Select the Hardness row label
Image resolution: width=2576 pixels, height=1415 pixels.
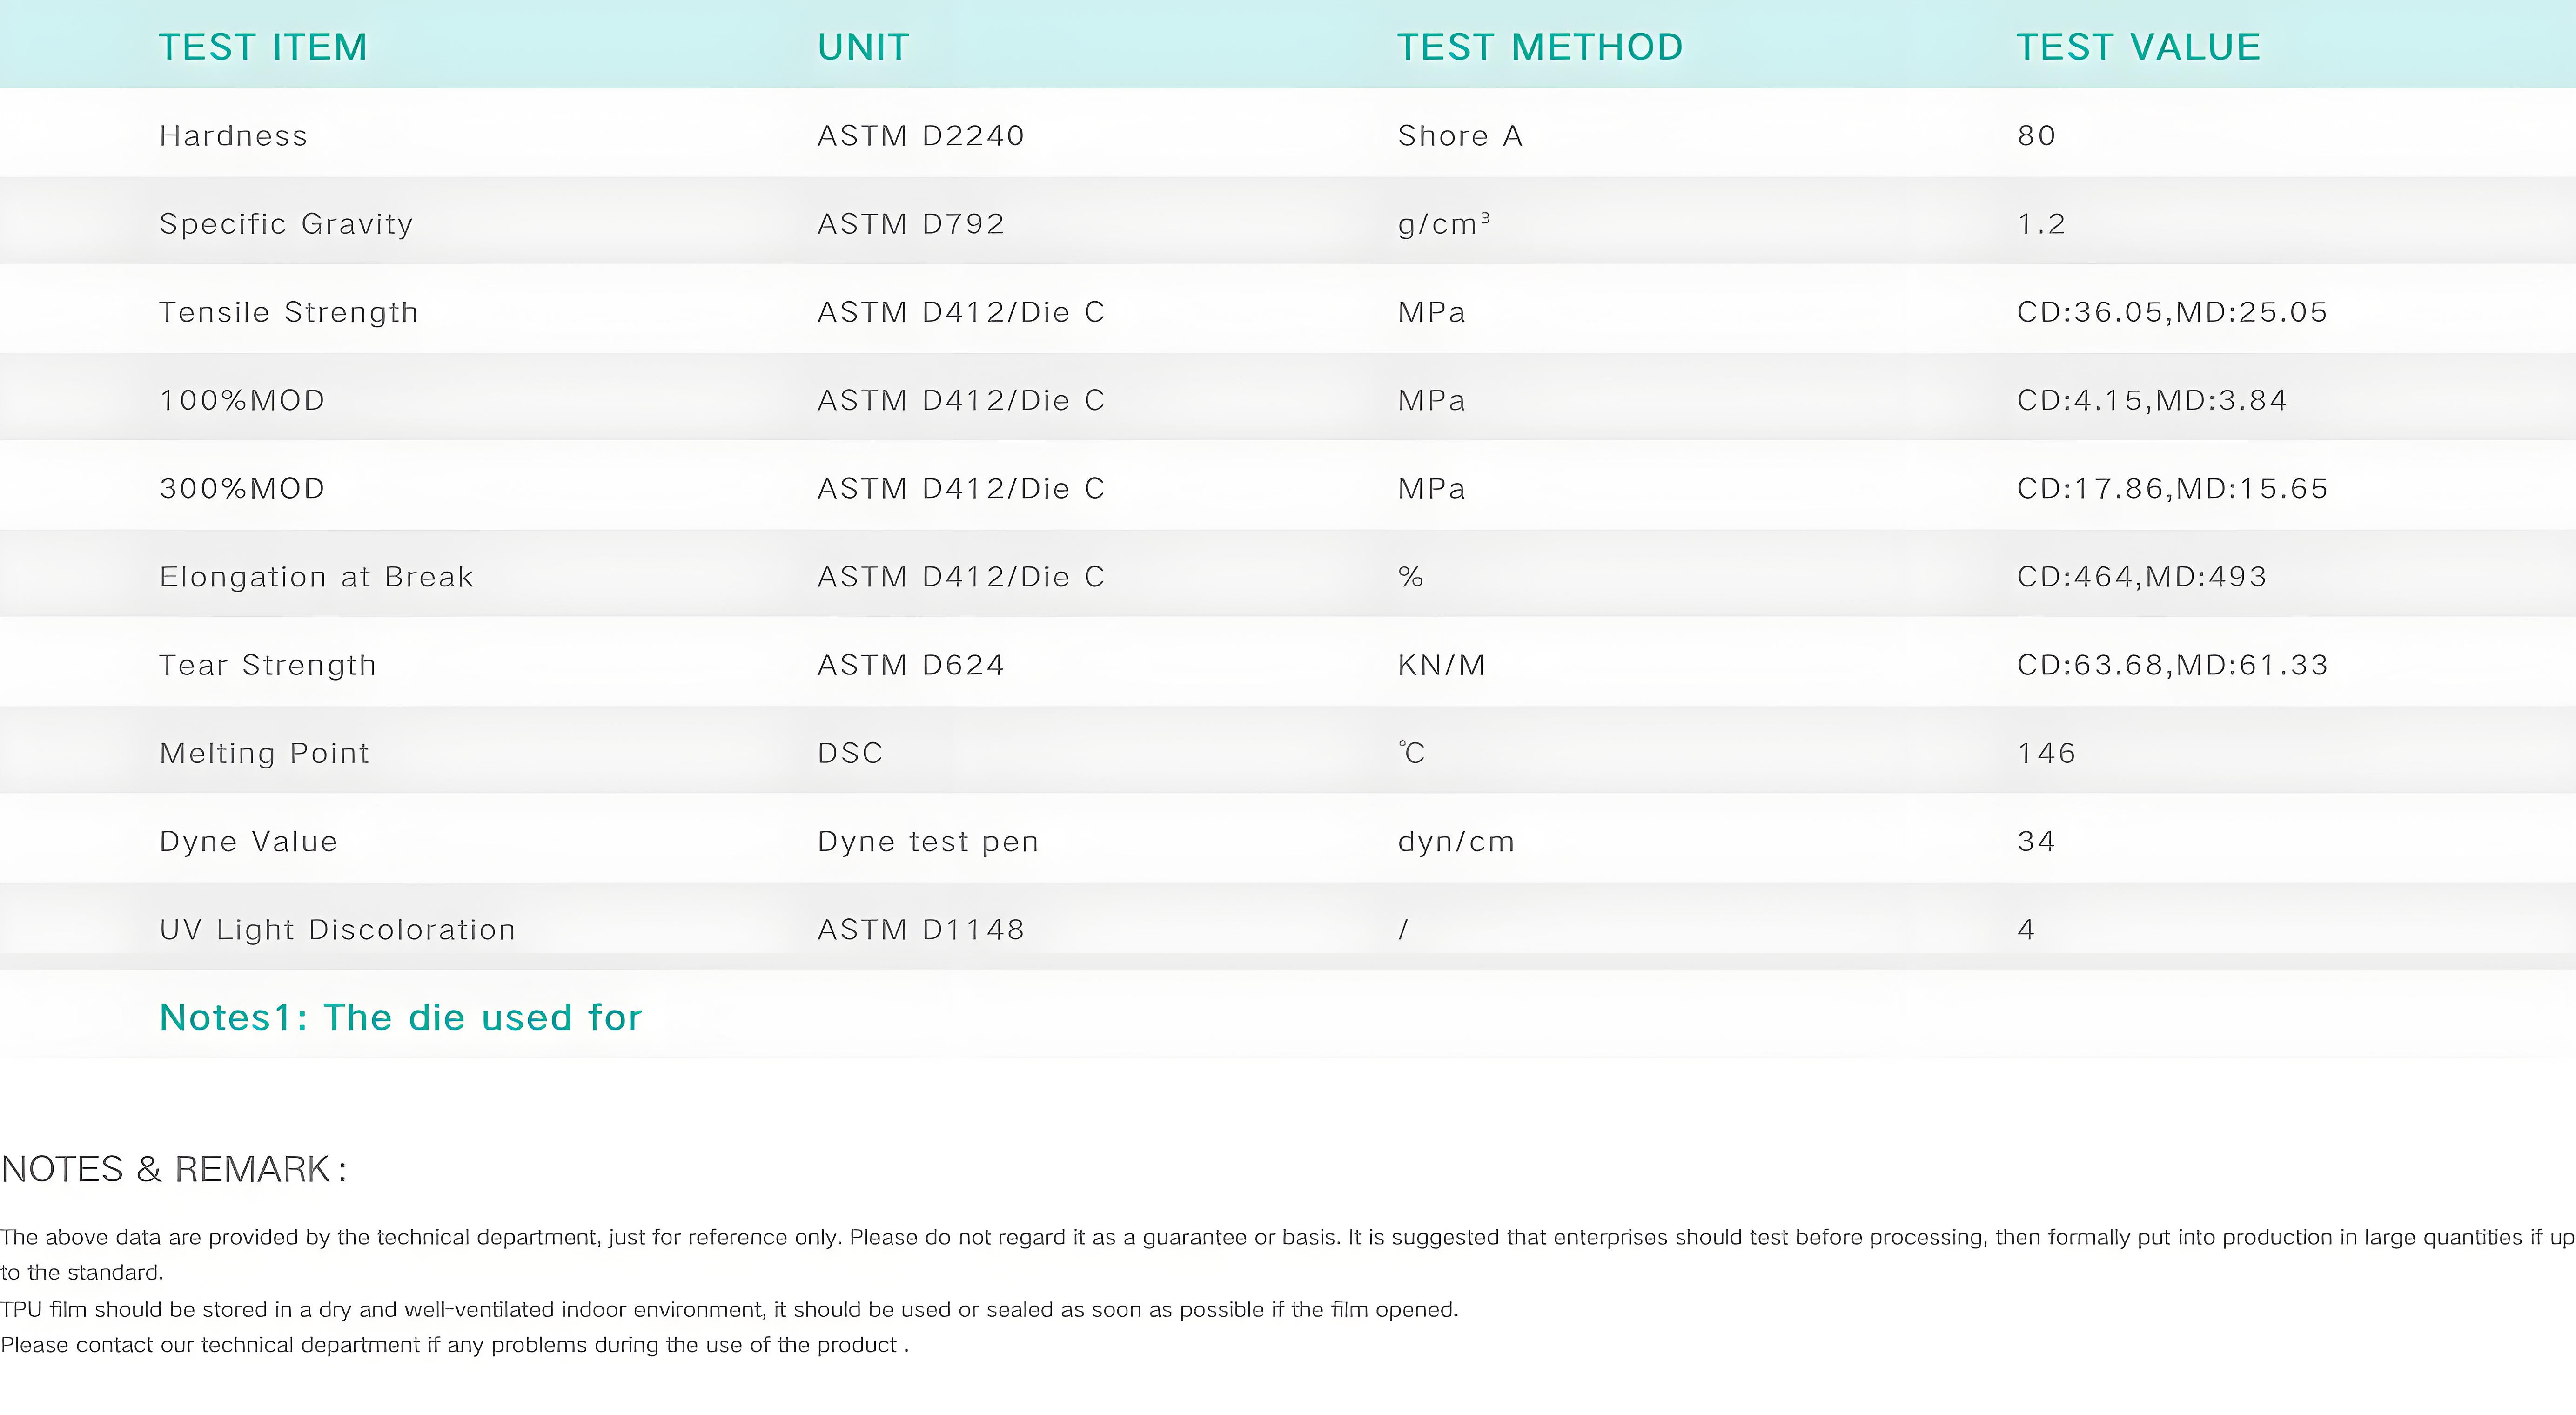pyautogui.click(x=233, y=135)
